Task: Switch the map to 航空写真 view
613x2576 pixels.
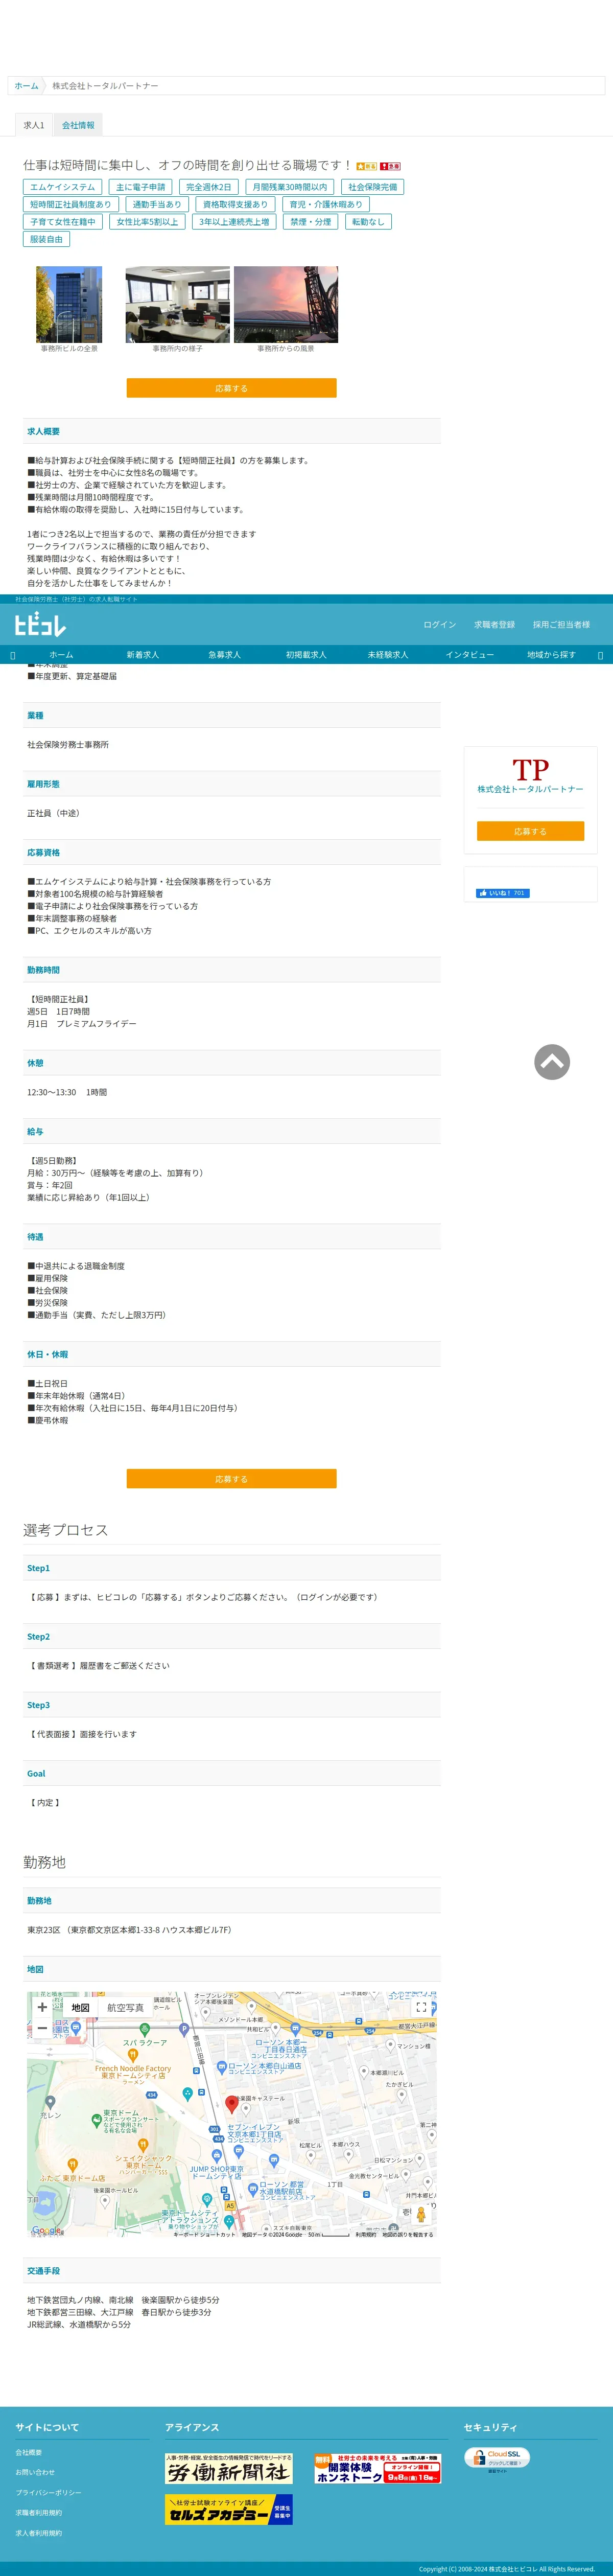Action: coord(125,2008)
